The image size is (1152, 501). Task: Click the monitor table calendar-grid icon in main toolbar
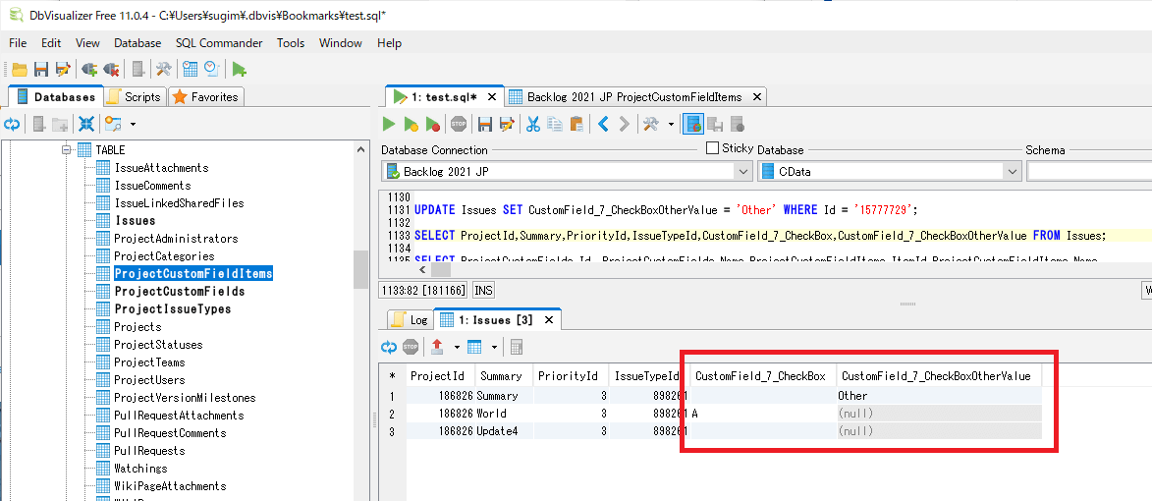[x=191, y=69]
